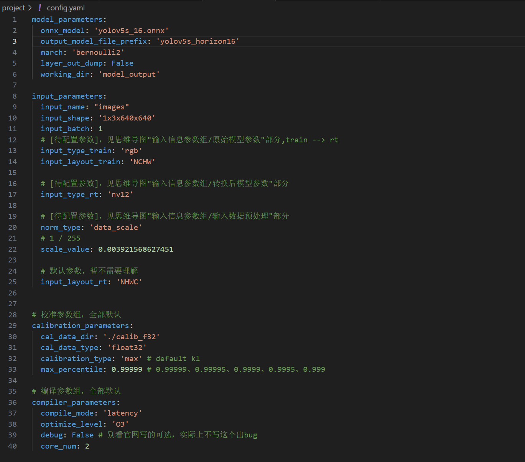Select line number 40 in the gutter
The image size is (525, 462).
point(13,446)
